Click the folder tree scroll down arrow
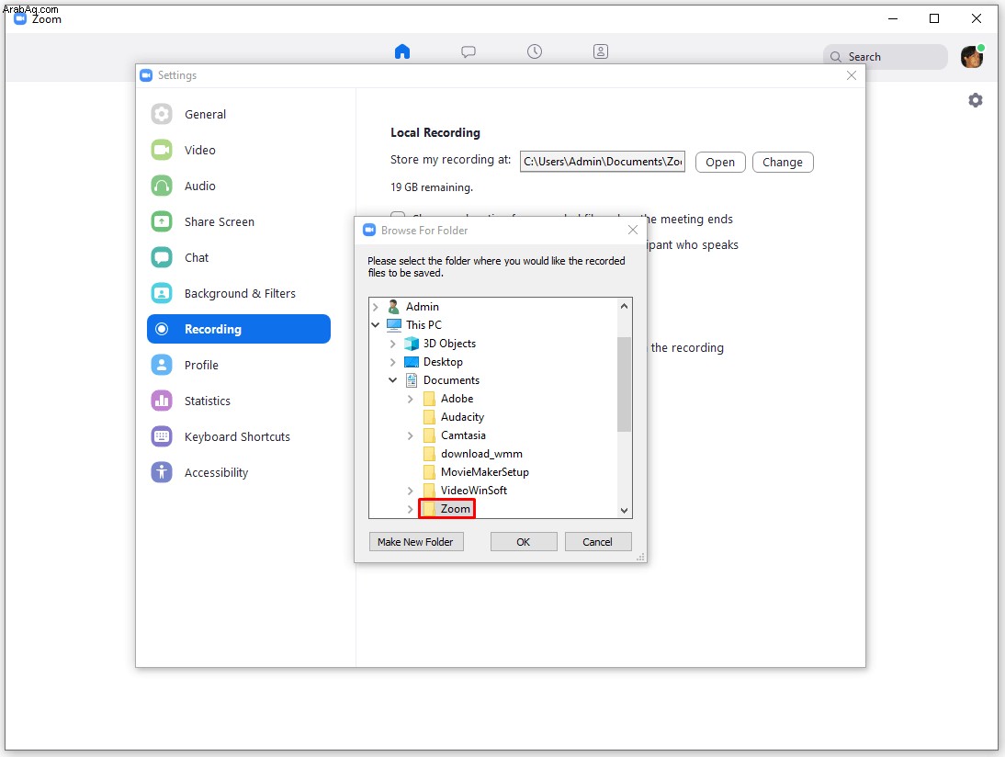The height and width of the screenshot is (757, 1005). [624, 511]
